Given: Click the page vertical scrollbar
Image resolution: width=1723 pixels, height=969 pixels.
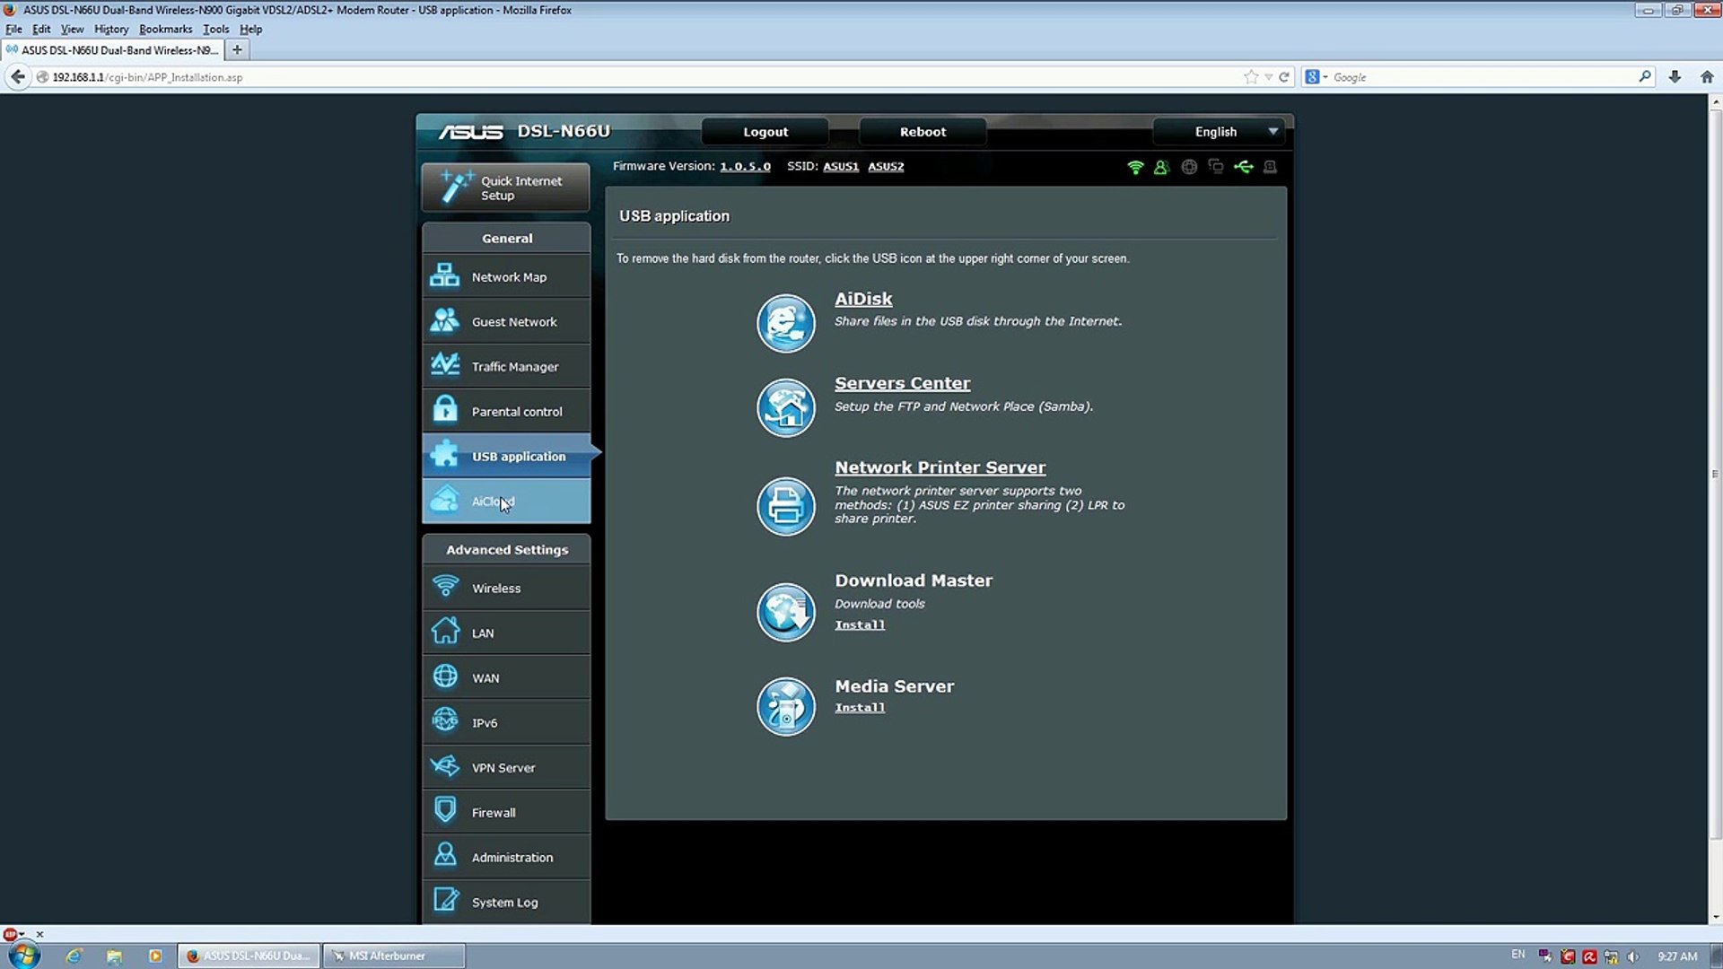Looking at the screenshot, I should click(1715, 472).
